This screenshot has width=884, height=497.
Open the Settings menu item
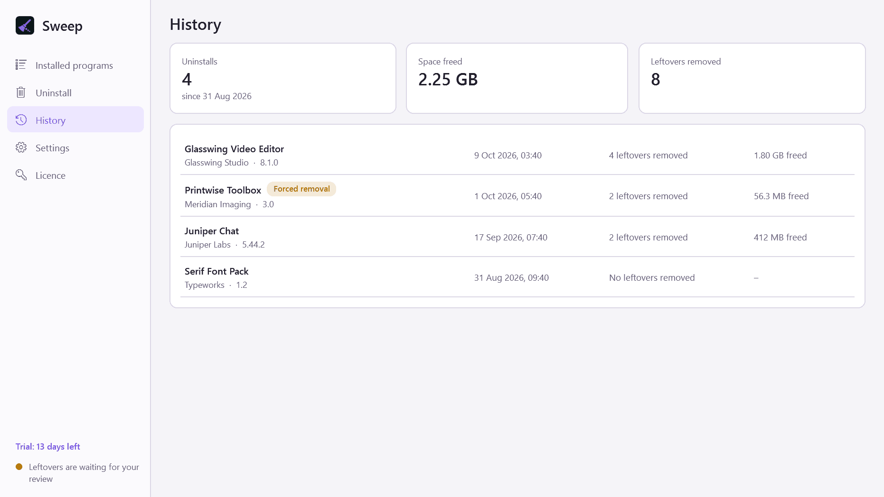pyautogui.click(x=75, y=148)
